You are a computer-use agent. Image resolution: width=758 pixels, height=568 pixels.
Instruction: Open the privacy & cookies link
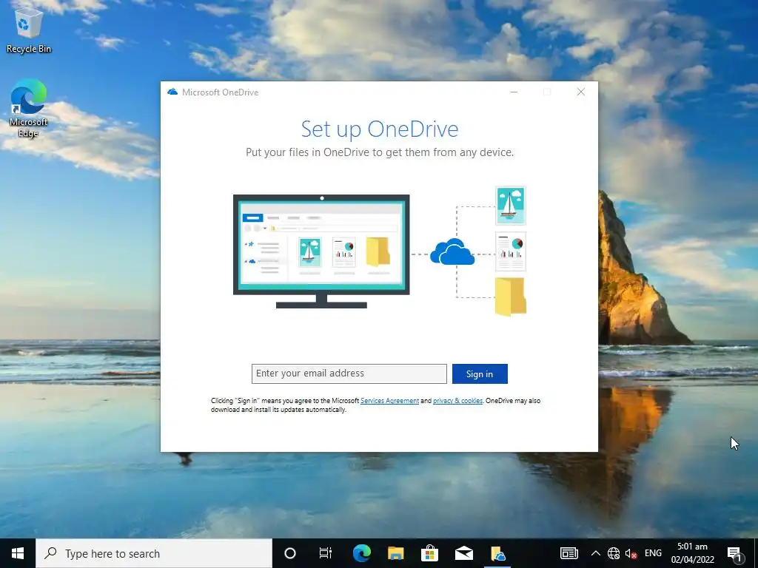(457, 400)
